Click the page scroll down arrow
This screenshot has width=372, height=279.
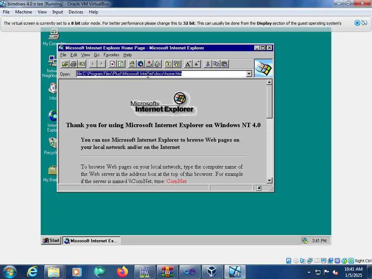click(x=269, y=181)
